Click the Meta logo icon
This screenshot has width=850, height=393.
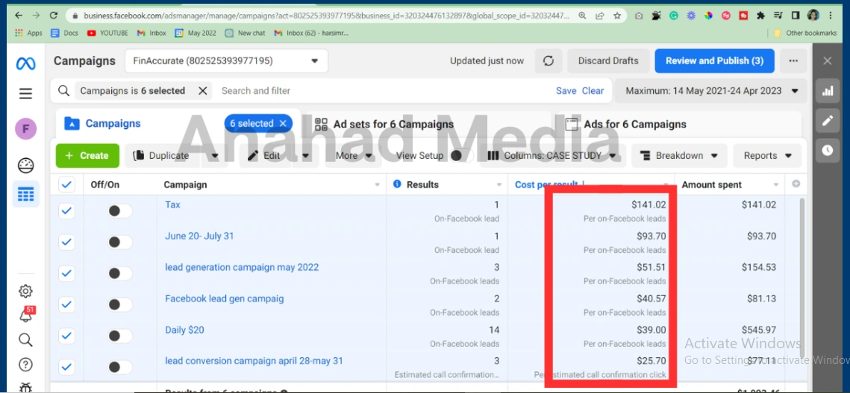(x=25, y=64)
